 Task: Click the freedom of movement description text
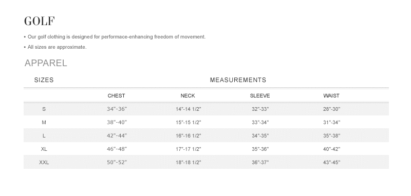tap(117, 37)
